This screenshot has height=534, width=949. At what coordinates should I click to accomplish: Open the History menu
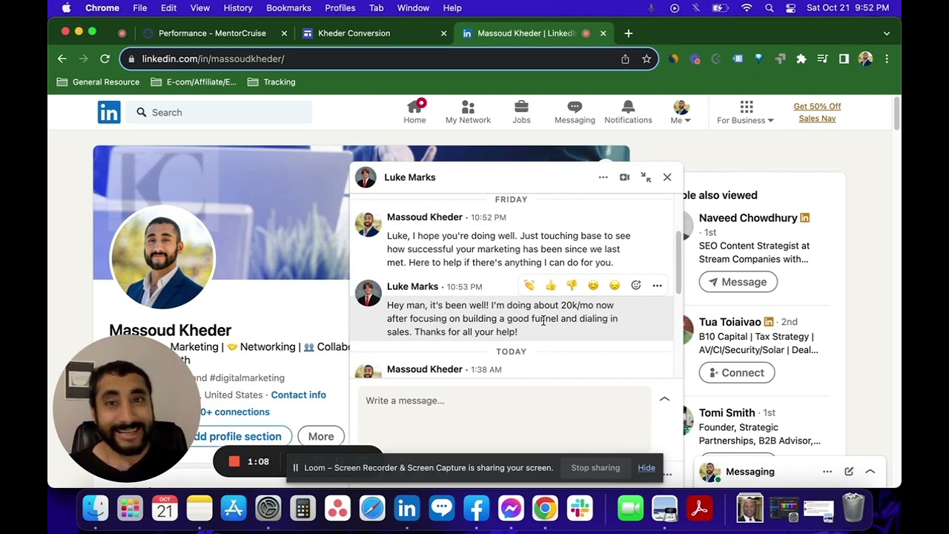point(238,8)
